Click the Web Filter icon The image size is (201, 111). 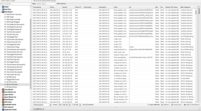(3, 9)
